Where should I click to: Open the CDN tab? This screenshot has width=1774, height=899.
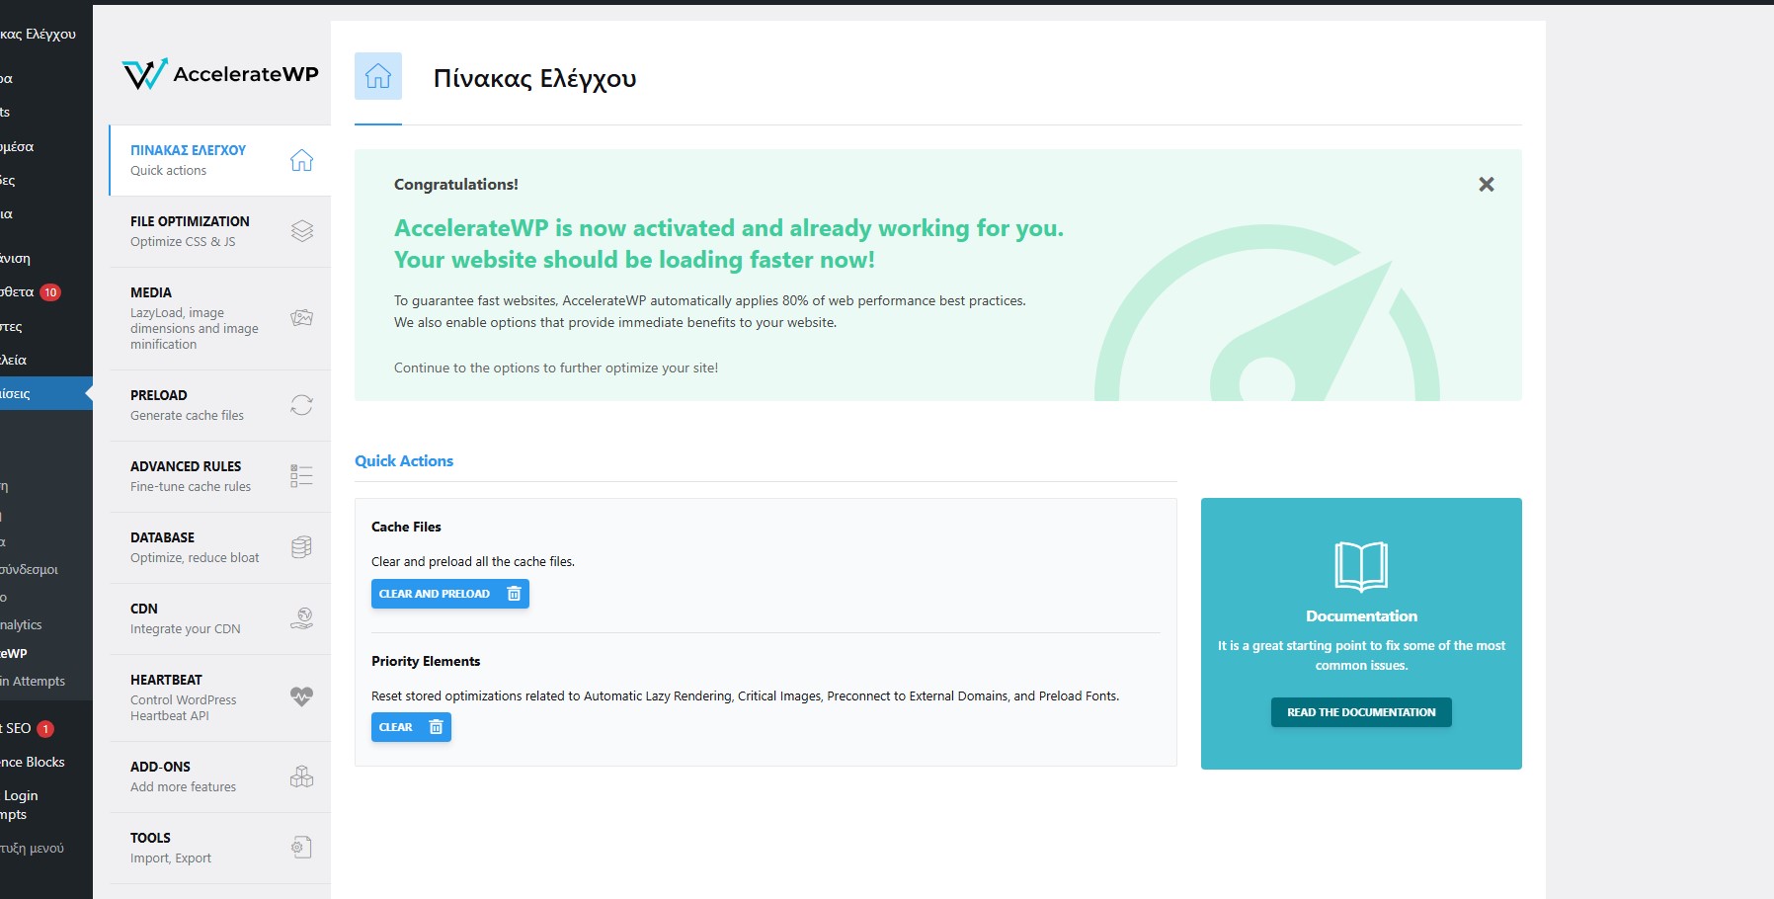[x=219, y=618]
